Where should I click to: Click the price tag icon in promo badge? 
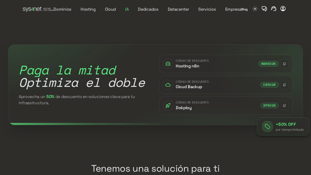267,127
